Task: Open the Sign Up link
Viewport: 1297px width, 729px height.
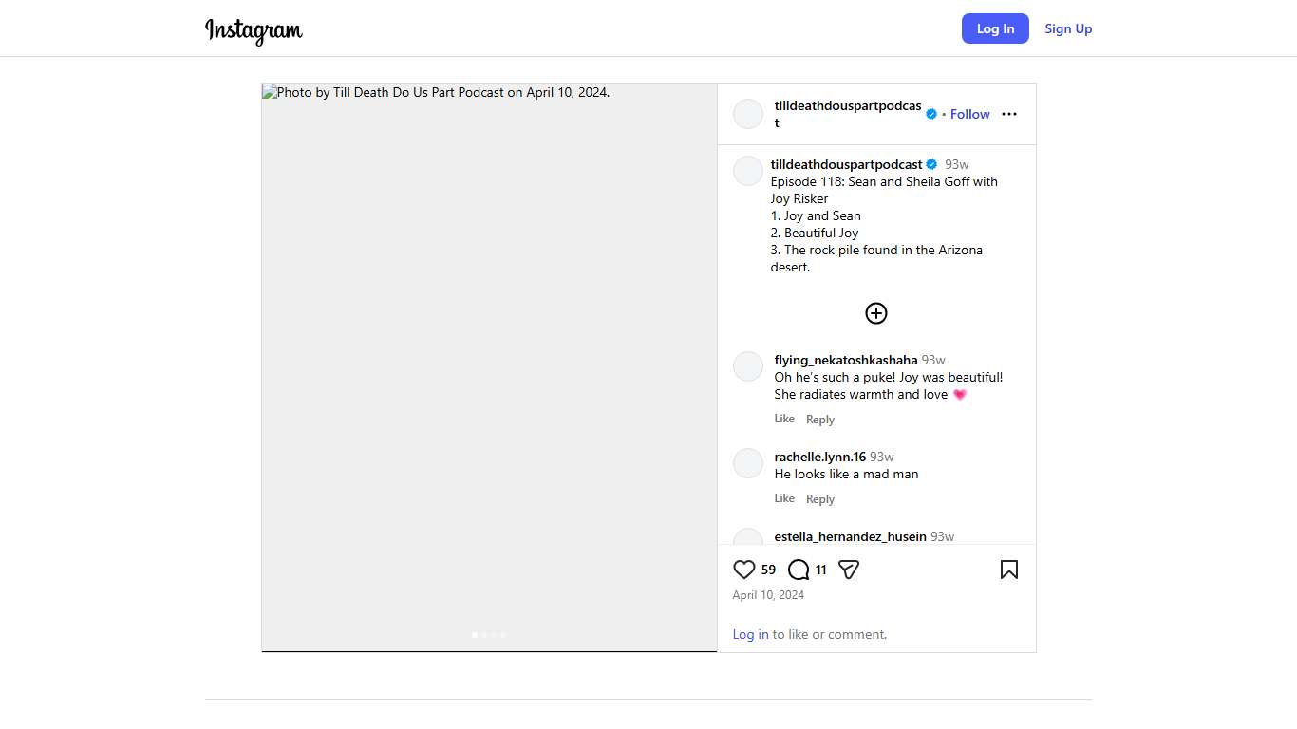Action: pos(1068,28)
